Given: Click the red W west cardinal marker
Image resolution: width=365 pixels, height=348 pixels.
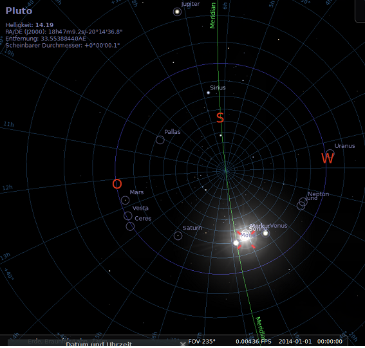Looking at the screenshot, I should [x=327, y=158].
